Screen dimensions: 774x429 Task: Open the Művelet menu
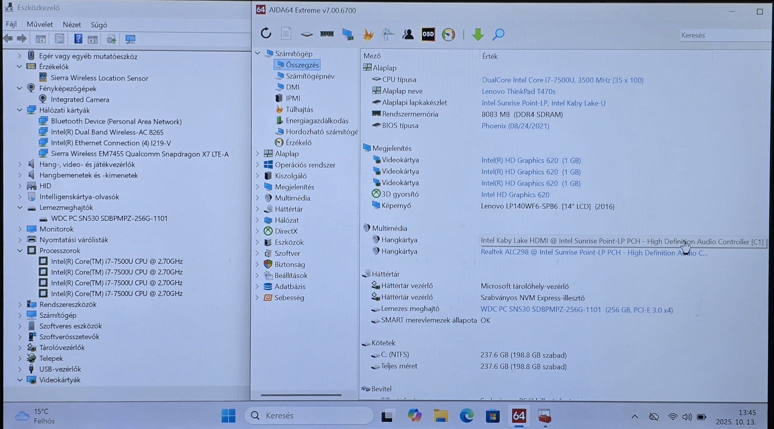coord(40,24)
